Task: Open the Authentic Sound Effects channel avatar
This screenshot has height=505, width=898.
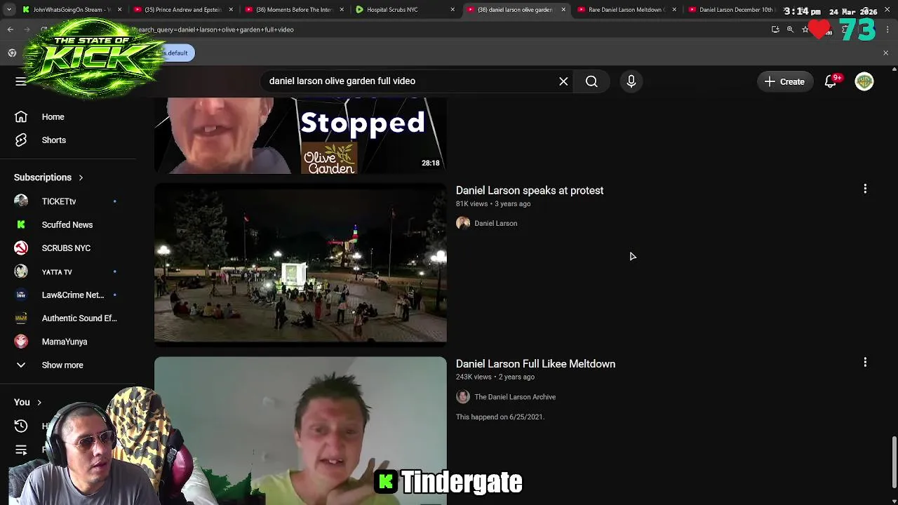Action: (21, 318)
